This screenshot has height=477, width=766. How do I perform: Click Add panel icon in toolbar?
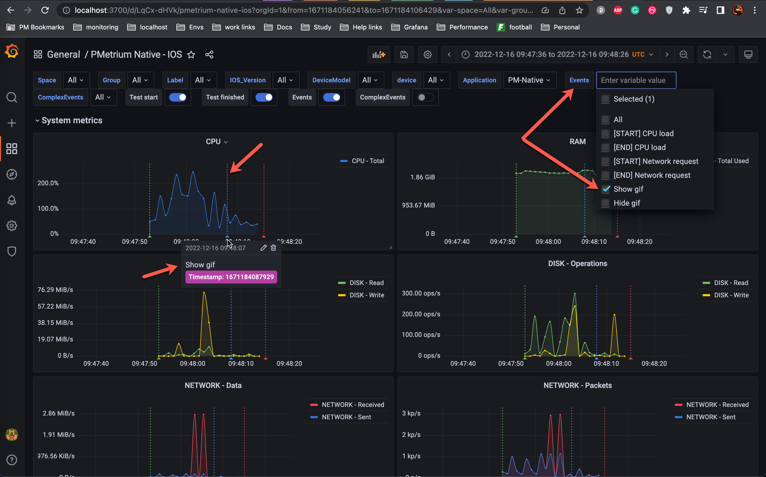coord(379,55)
